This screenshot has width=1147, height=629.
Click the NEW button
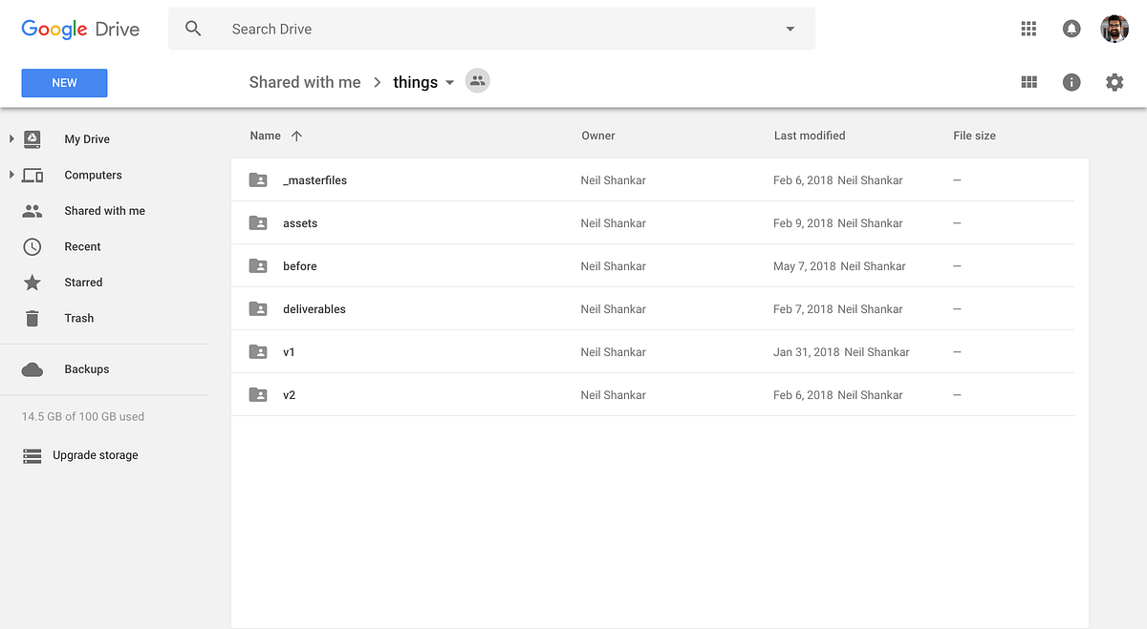tap(64, 83)
